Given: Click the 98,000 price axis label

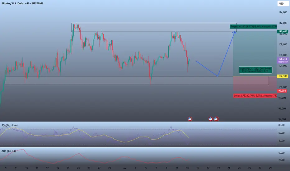Looking at the screenshot, I should coord(282,98).
